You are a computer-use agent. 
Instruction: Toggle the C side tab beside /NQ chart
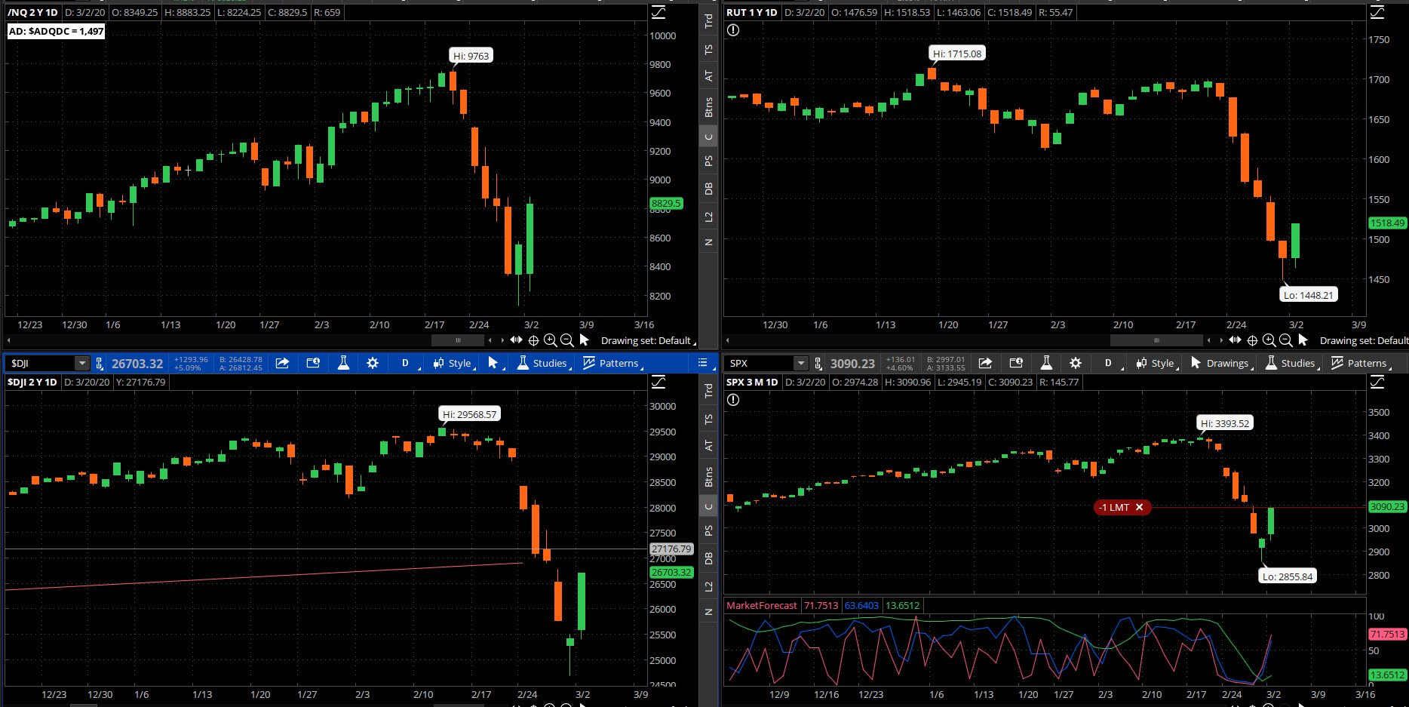point(708,137)
